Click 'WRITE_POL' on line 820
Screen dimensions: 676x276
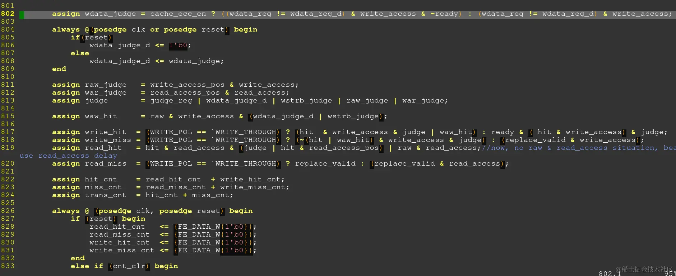pyautogui.click(x=171, y=163)
